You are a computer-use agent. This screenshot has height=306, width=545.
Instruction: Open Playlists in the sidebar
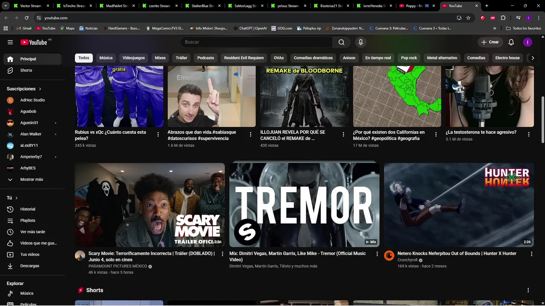(x=33, y=221)
